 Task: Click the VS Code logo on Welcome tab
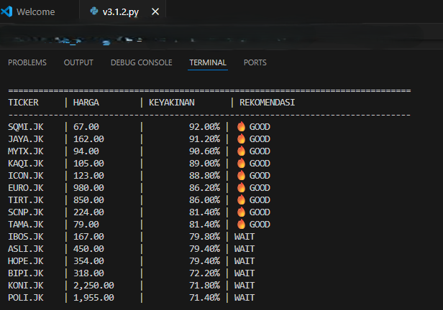[8, 12]
